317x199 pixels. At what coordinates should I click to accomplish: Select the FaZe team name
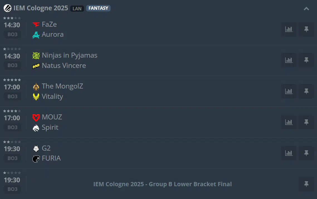pyautogui.click(x=49, y=24)
